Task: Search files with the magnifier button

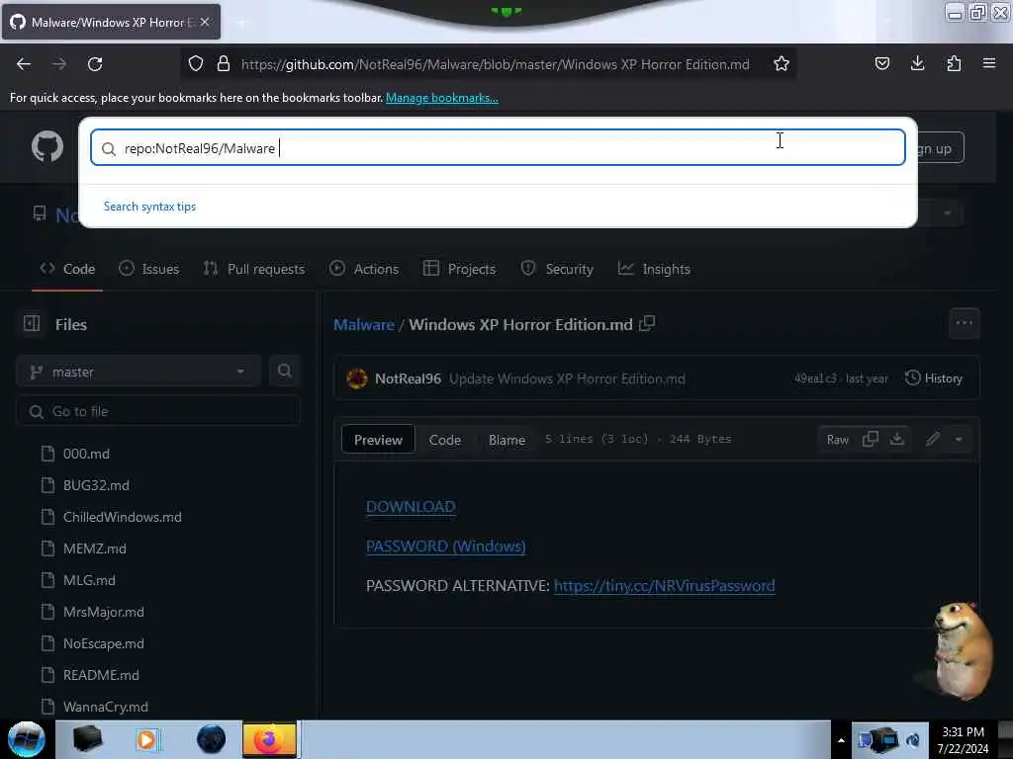Action: pyautogui.click(x=284, y=372)
